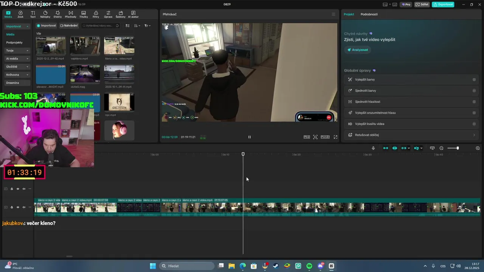The image size is (484, 272).
Task: Toggle main track magnet on
Action: [x=386, y=148]
